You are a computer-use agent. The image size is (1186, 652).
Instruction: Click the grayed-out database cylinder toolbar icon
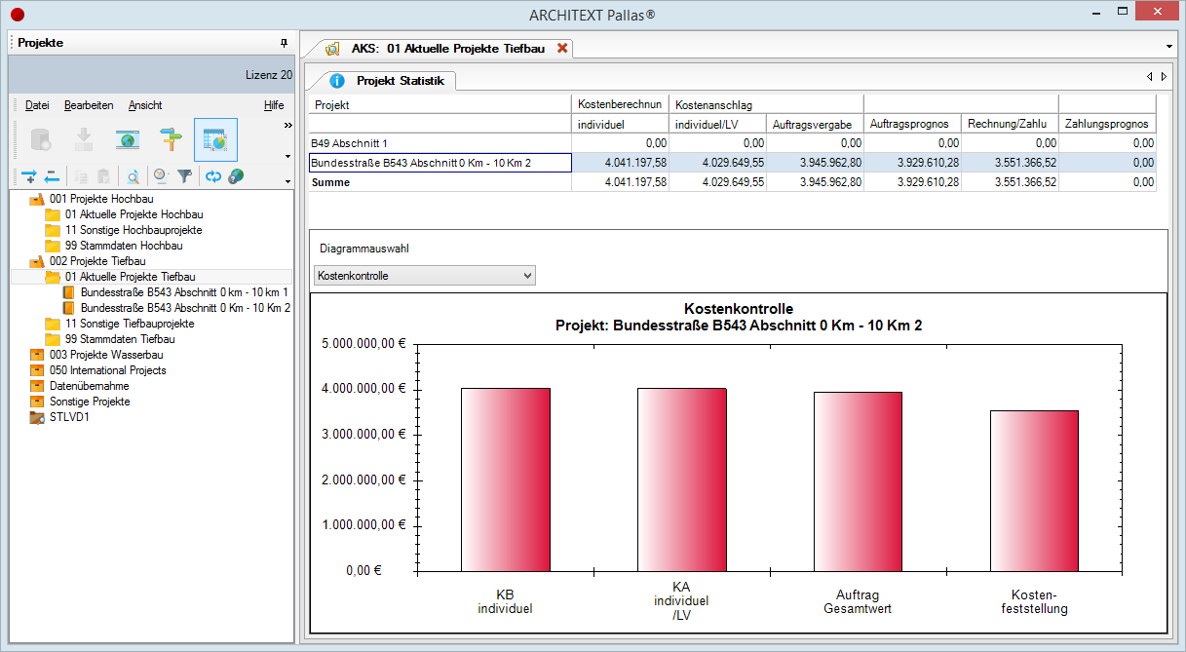tap(40, 139)
